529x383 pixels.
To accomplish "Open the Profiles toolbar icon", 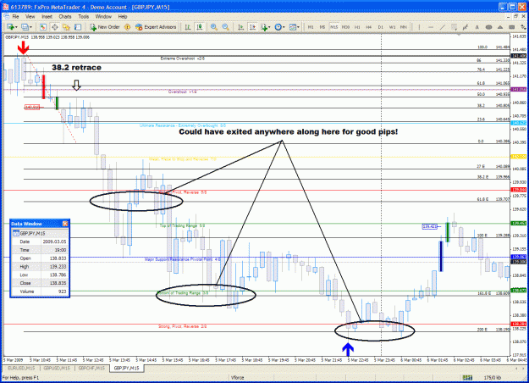I will (25, 27).
